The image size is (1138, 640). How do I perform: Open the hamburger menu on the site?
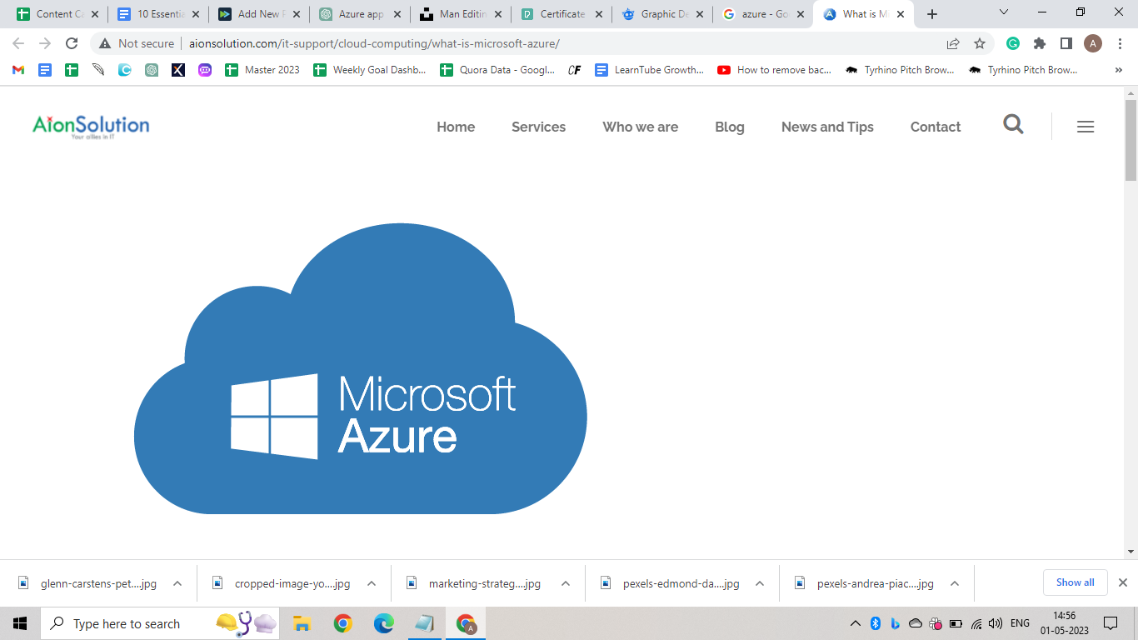(x=1085, y=127)
